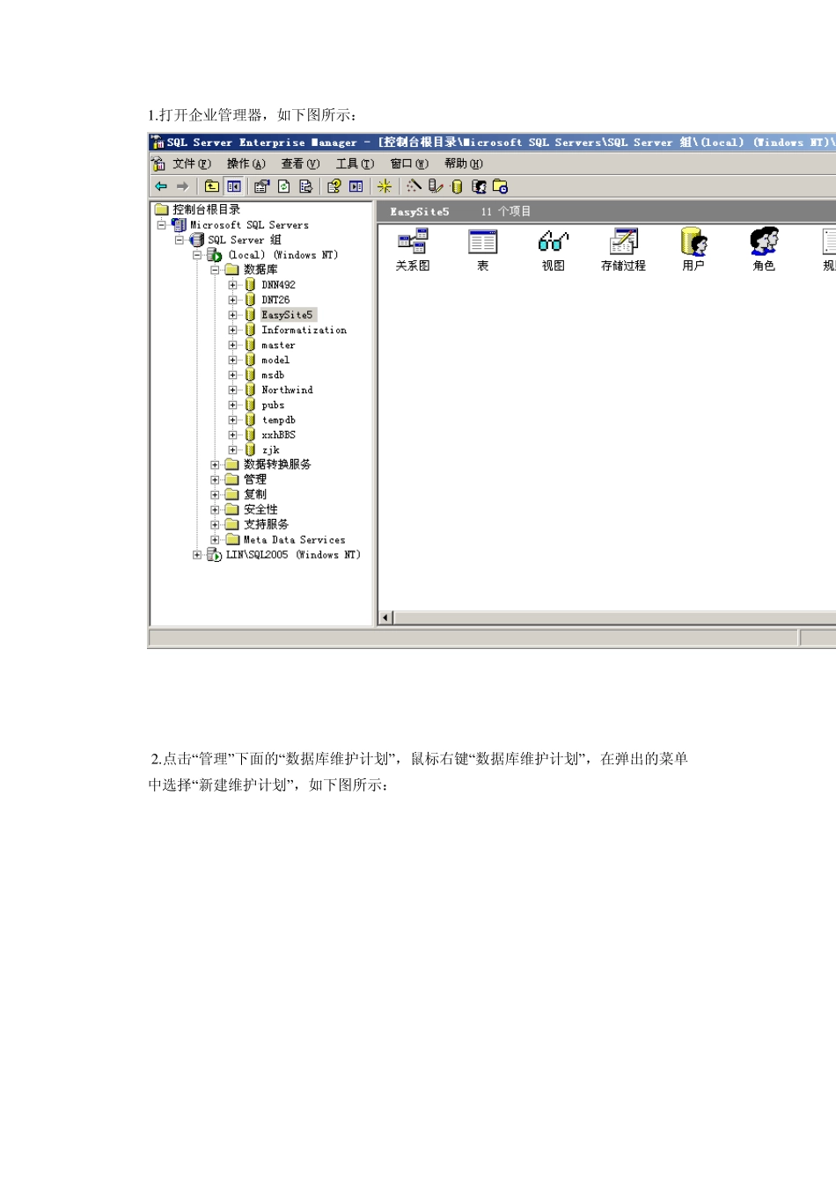The width and height of the screenshot is (836, 1182).
Task: Expand the 安全性 folder node
Action: pyautogui.click(x=215, y=510)
